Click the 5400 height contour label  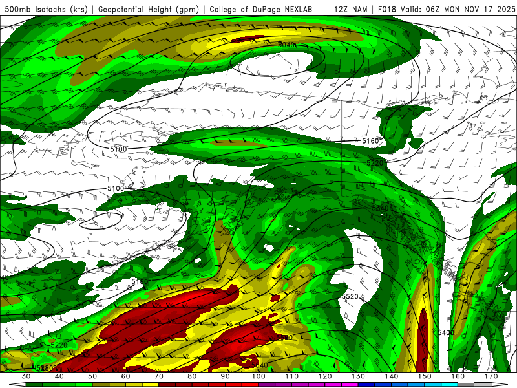(x=446, y=332)
